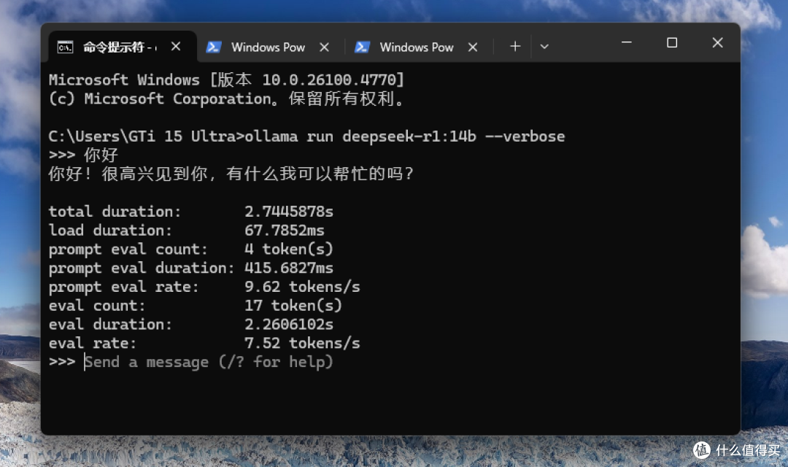Click the command prompt tab icon
The height and width of the screenshot is (467, 788).
66,47
